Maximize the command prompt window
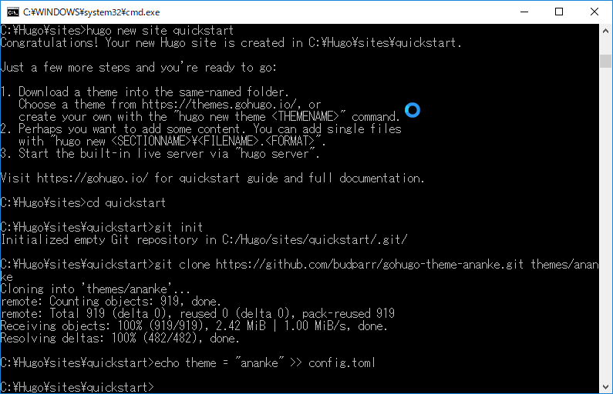 coord(559,12)
